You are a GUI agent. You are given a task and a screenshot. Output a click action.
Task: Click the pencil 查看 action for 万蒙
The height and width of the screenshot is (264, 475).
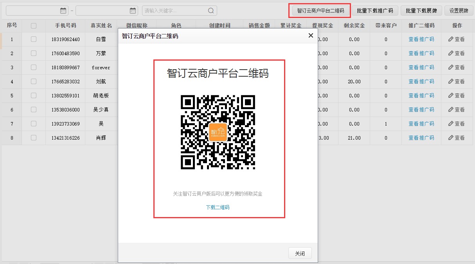(x=456, y=53)
